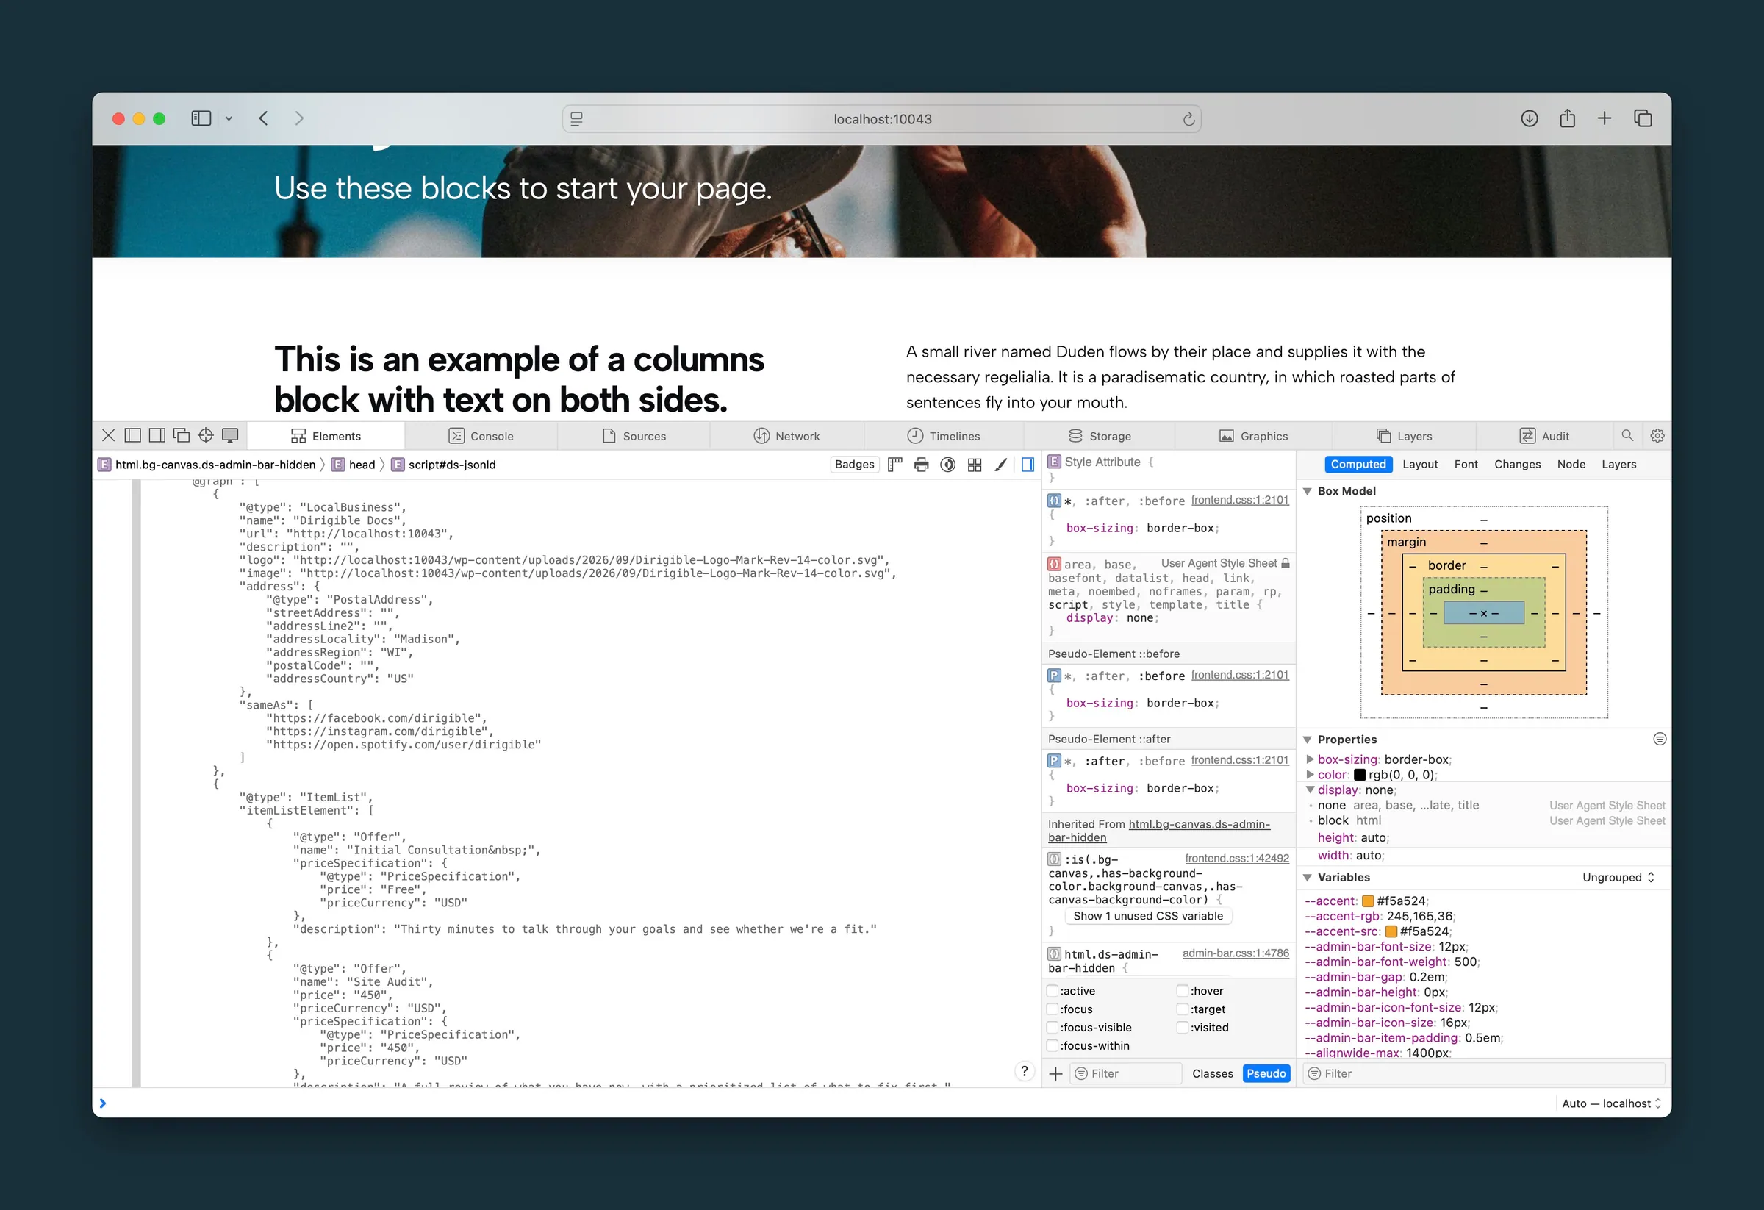
Task: Open the Storage tab
Action: click(x=1100, y=437)
